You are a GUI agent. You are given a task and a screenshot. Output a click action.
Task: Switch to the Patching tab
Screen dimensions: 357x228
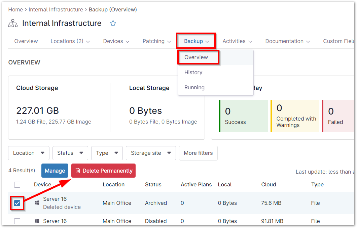[x=156, y=41]
